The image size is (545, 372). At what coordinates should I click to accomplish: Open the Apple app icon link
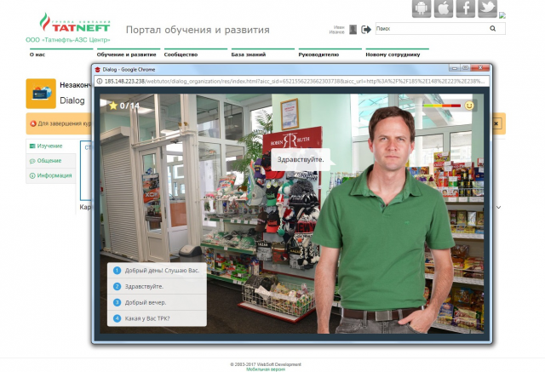(x=443, y=9)
